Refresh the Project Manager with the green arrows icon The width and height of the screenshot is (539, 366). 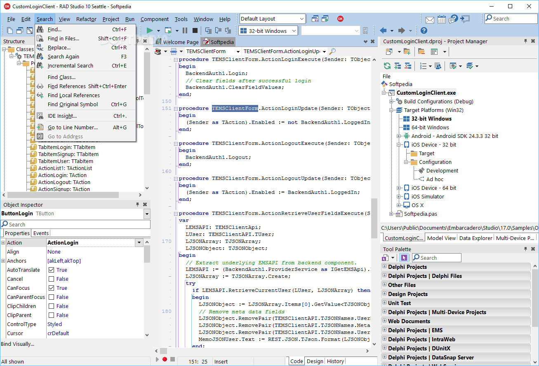pos(387,66)
